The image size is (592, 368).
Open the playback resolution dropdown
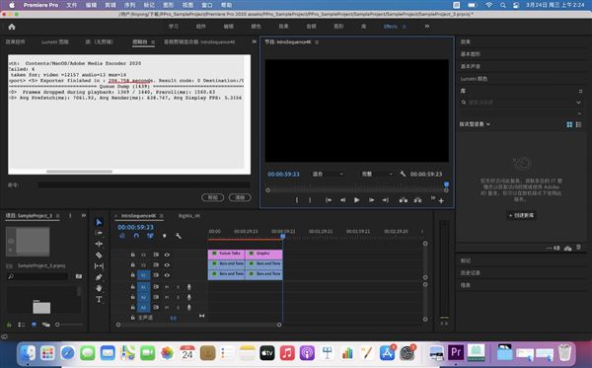pyautogui.click(x=377, y=174)
